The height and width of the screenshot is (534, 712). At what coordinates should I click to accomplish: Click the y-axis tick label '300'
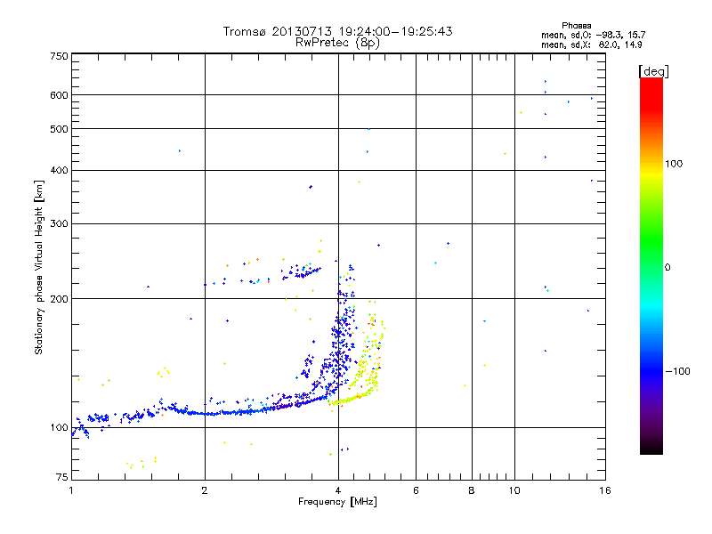pyautogui.click(x=59, y=224)
